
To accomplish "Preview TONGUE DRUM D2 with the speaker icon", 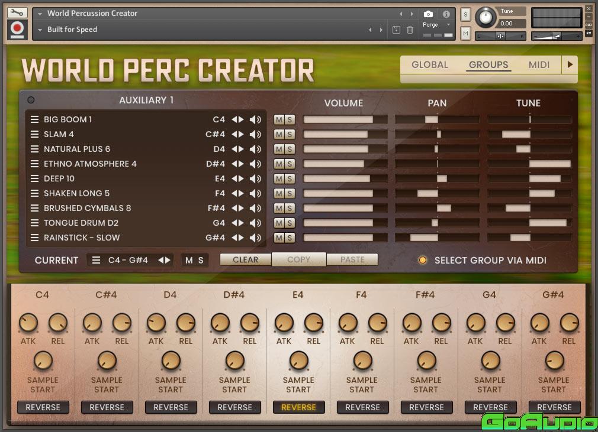I will (x=256, y=223).
